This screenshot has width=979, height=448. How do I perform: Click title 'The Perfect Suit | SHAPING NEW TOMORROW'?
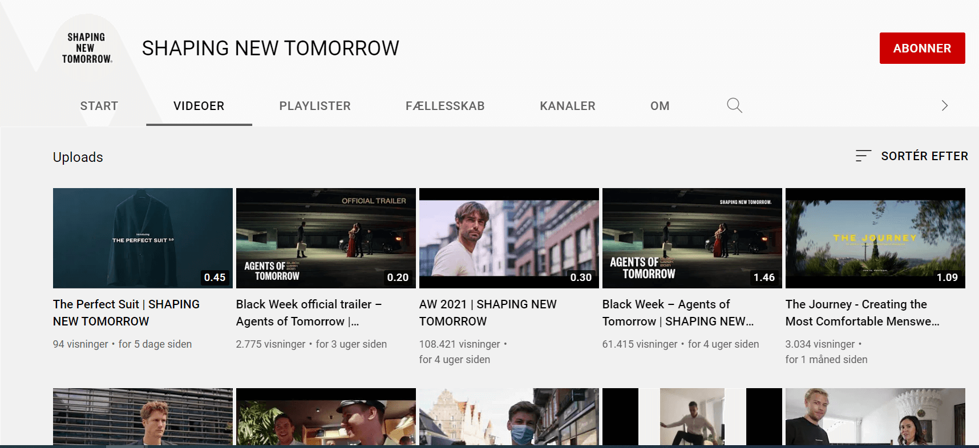126,313
